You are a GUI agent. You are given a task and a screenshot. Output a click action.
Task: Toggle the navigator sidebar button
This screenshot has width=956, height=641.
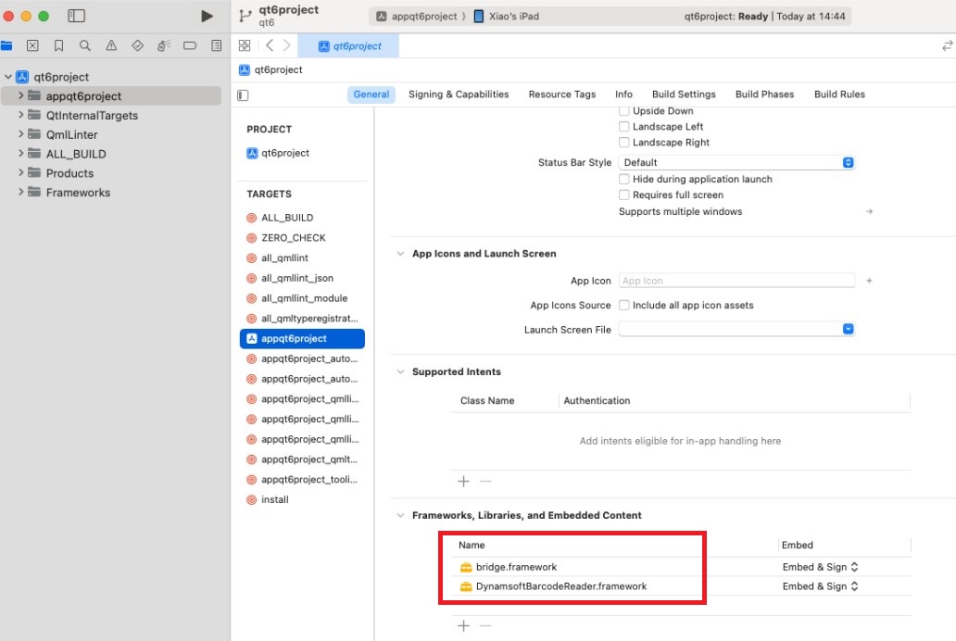coord(77,16)
